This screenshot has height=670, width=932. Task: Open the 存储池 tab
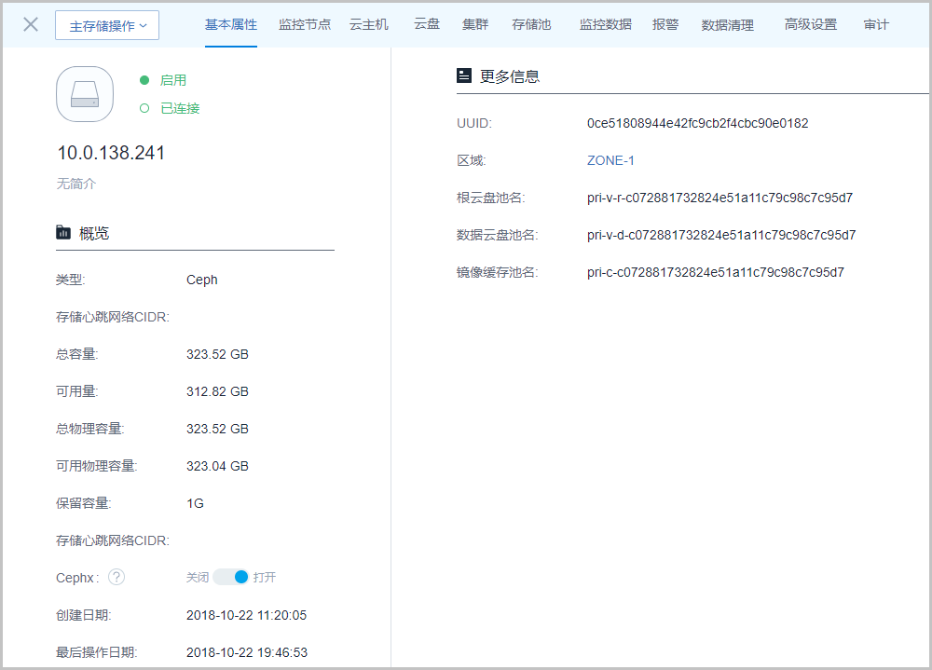pos(531,25)
